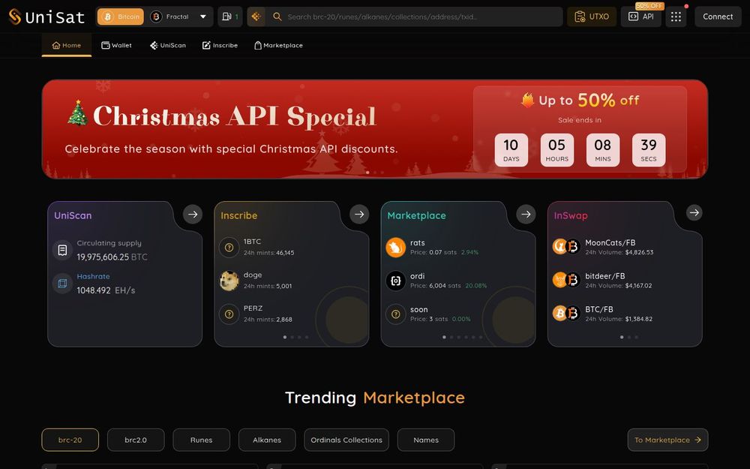The image size is (750, 469).
Task: Select the brc2.0 trending filter
Action: click(x=136, y=440)
